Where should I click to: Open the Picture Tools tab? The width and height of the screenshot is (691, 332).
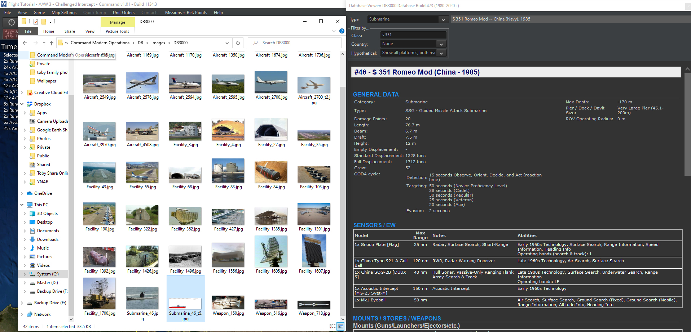pyautogui.click(x=117, y=31)
